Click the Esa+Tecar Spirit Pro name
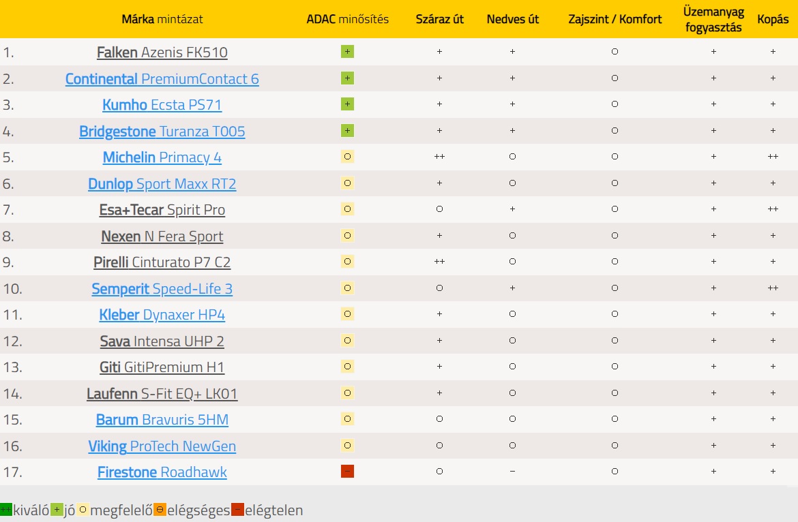 (162, 210)
